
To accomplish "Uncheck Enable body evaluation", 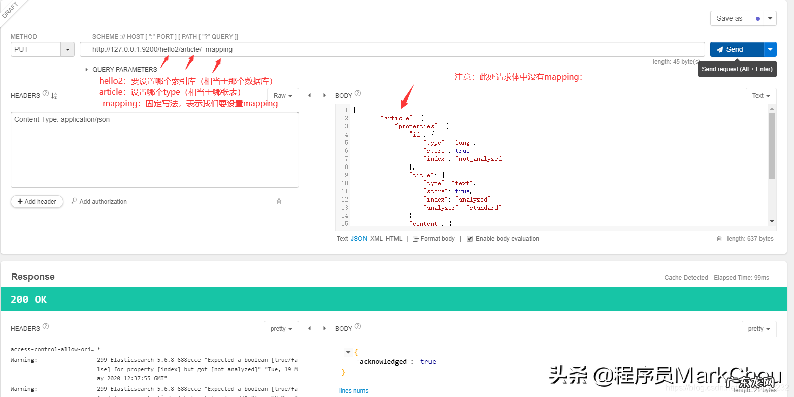I will 470,238.
